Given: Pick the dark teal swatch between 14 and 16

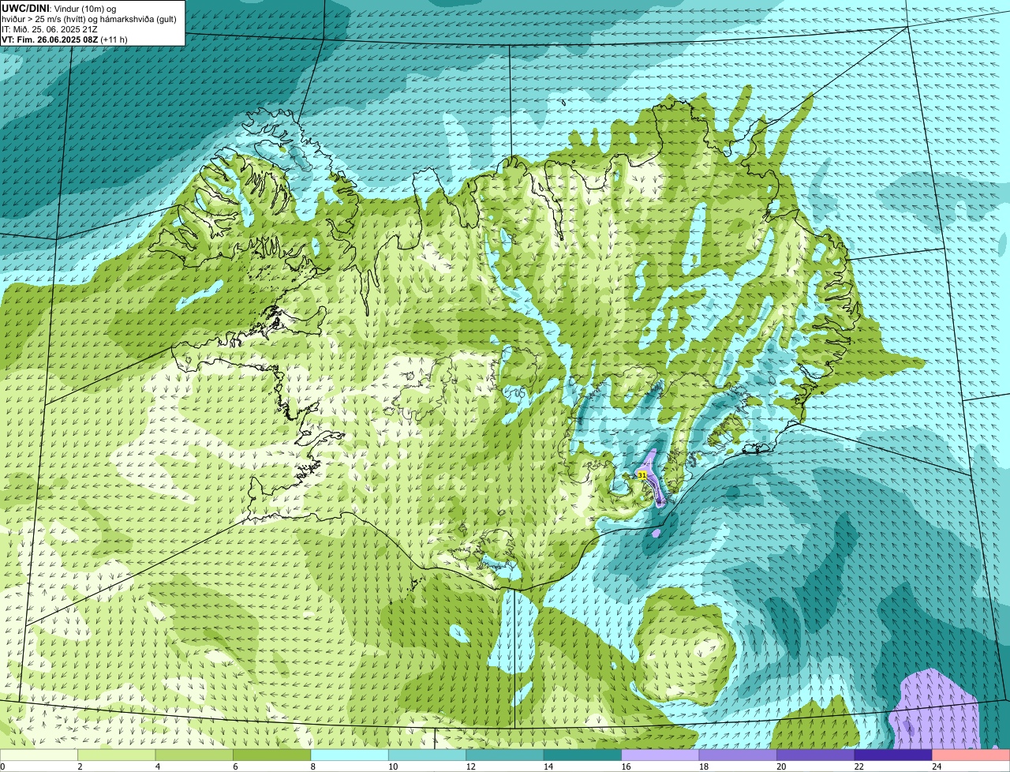Looking at the screenshot, I should click(x=583, y=755).
